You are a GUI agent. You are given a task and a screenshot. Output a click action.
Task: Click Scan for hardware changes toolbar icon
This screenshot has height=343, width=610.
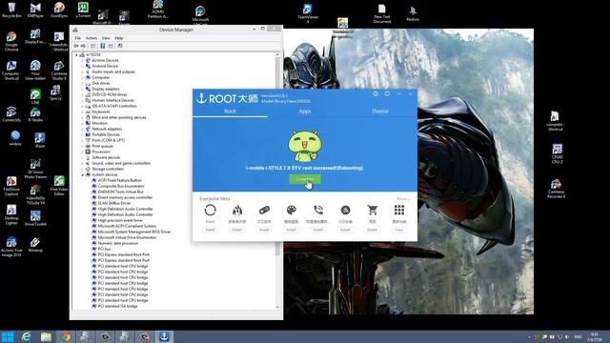coord(120,46)
